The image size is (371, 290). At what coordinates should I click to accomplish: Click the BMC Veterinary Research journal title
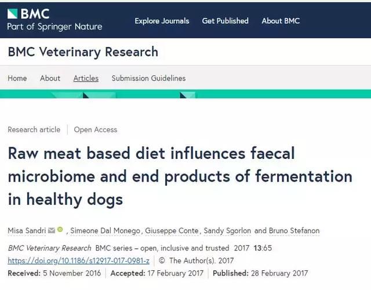(x=83, y=52)
